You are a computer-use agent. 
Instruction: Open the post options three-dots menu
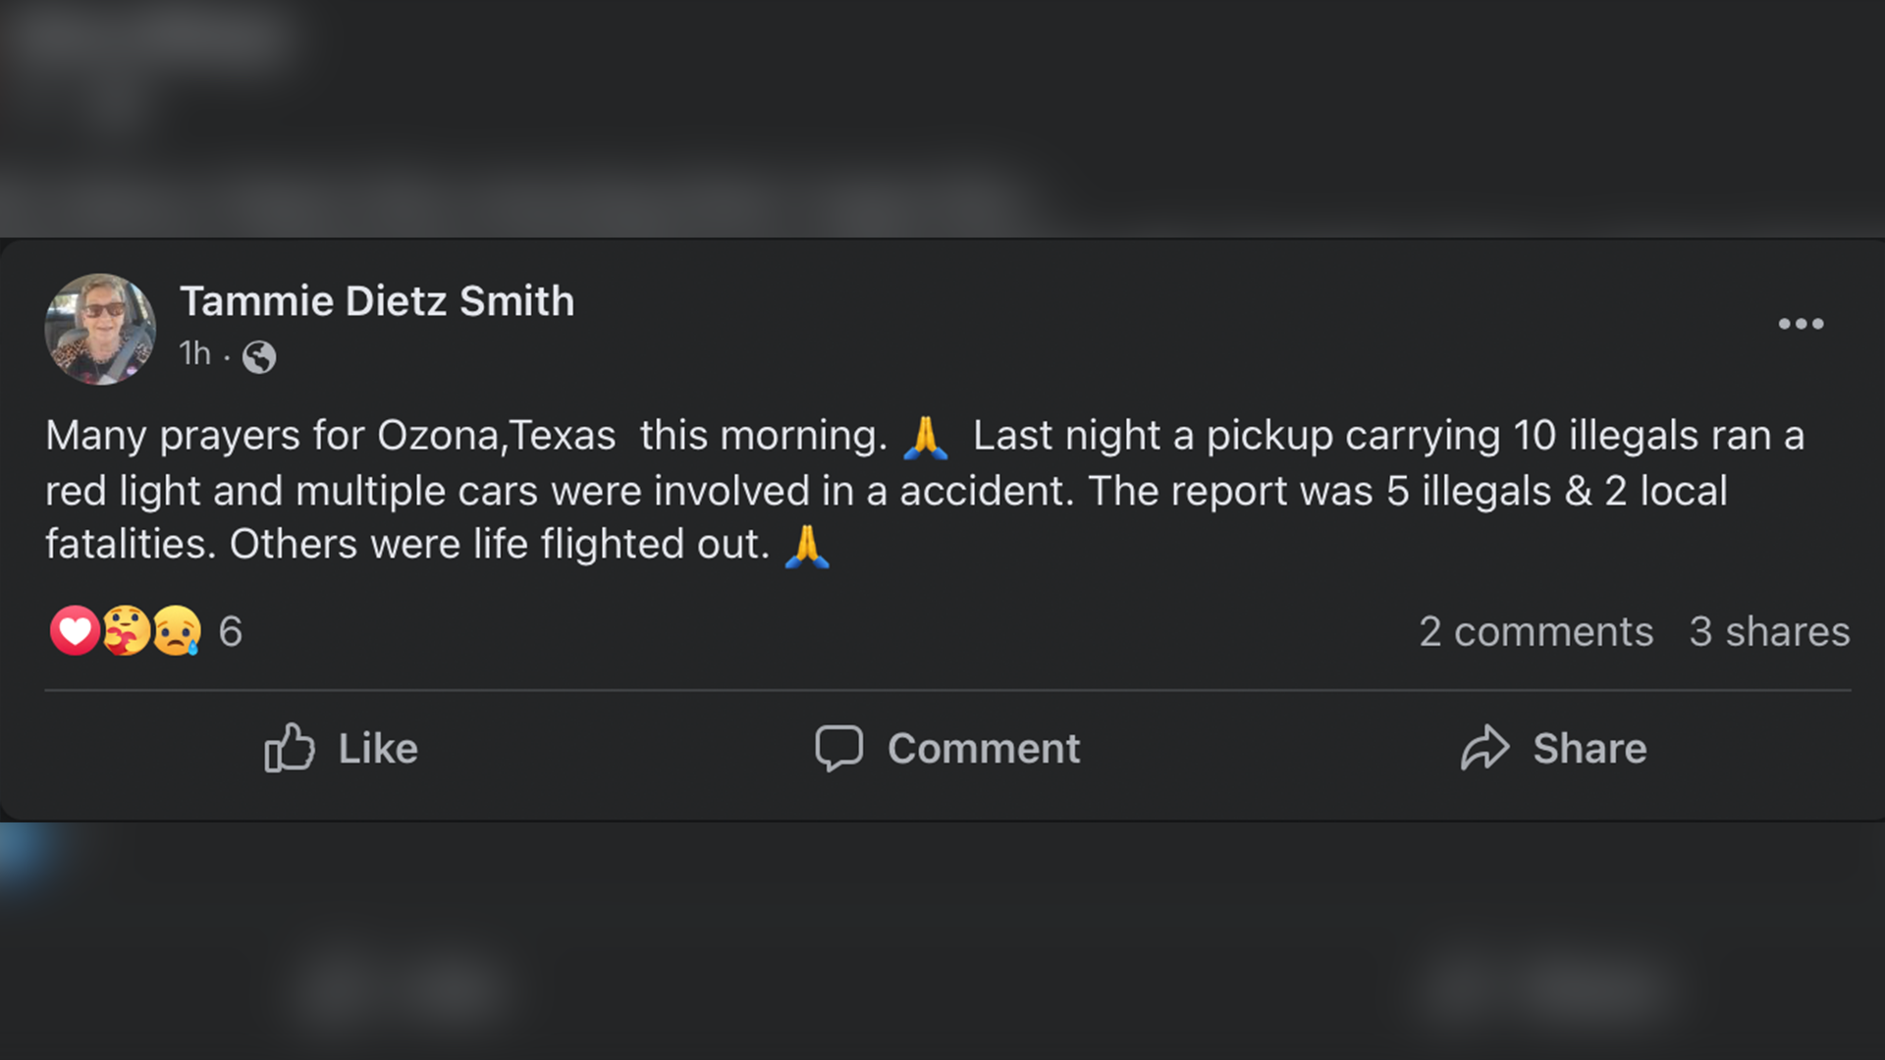(1801, 324)
